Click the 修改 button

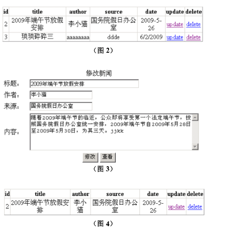(x=90, y=157)
